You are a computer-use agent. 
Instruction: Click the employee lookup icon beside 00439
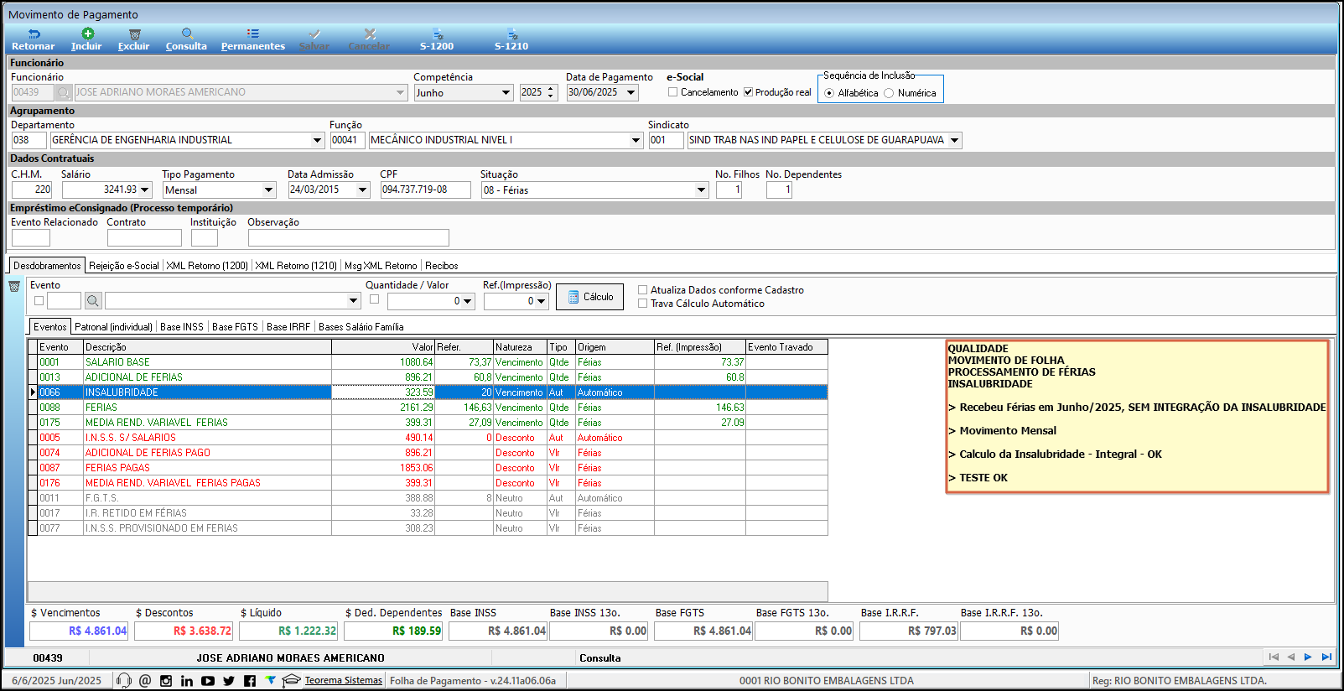point(64,92)
